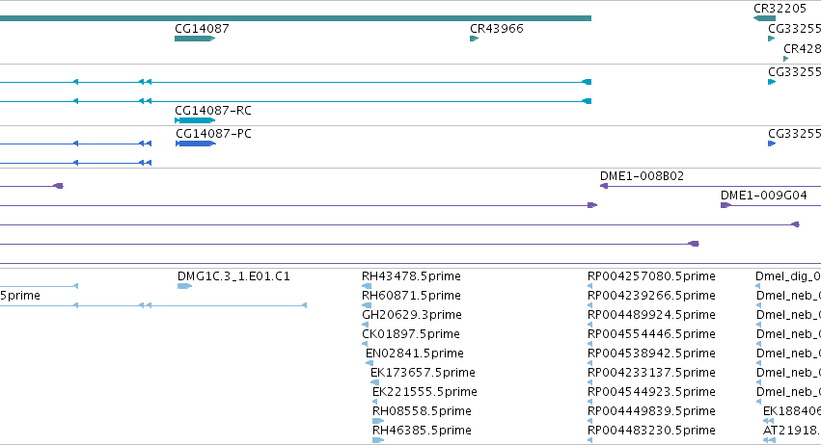Select the RH43478.5prime EST label
Screen dimensions: 821x445
click(411, 276)
